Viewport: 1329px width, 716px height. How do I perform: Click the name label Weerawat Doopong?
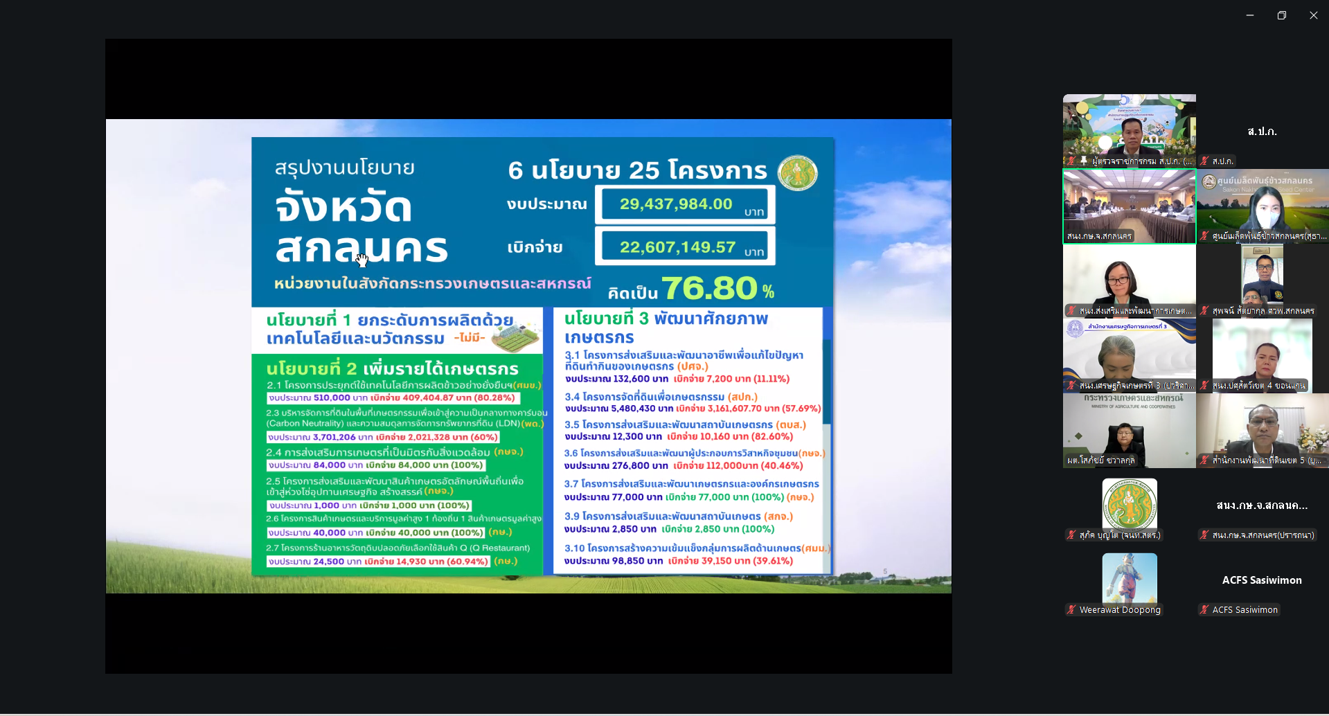click(1120, 610)
